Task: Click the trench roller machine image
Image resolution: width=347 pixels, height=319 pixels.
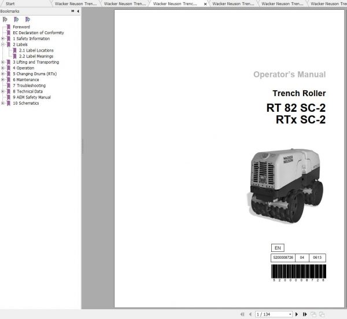Action: tap(285, 186)
